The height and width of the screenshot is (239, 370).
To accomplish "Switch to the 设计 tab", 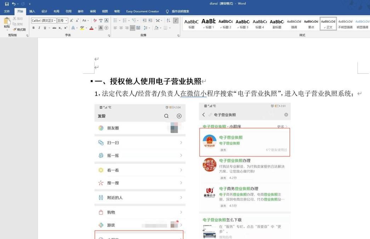I will [44, 11].
